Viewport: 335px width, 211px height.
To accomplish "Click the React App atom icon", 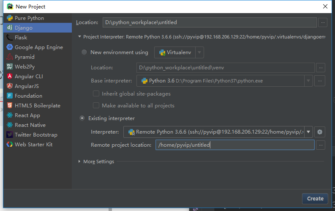I will coord(10,115).
